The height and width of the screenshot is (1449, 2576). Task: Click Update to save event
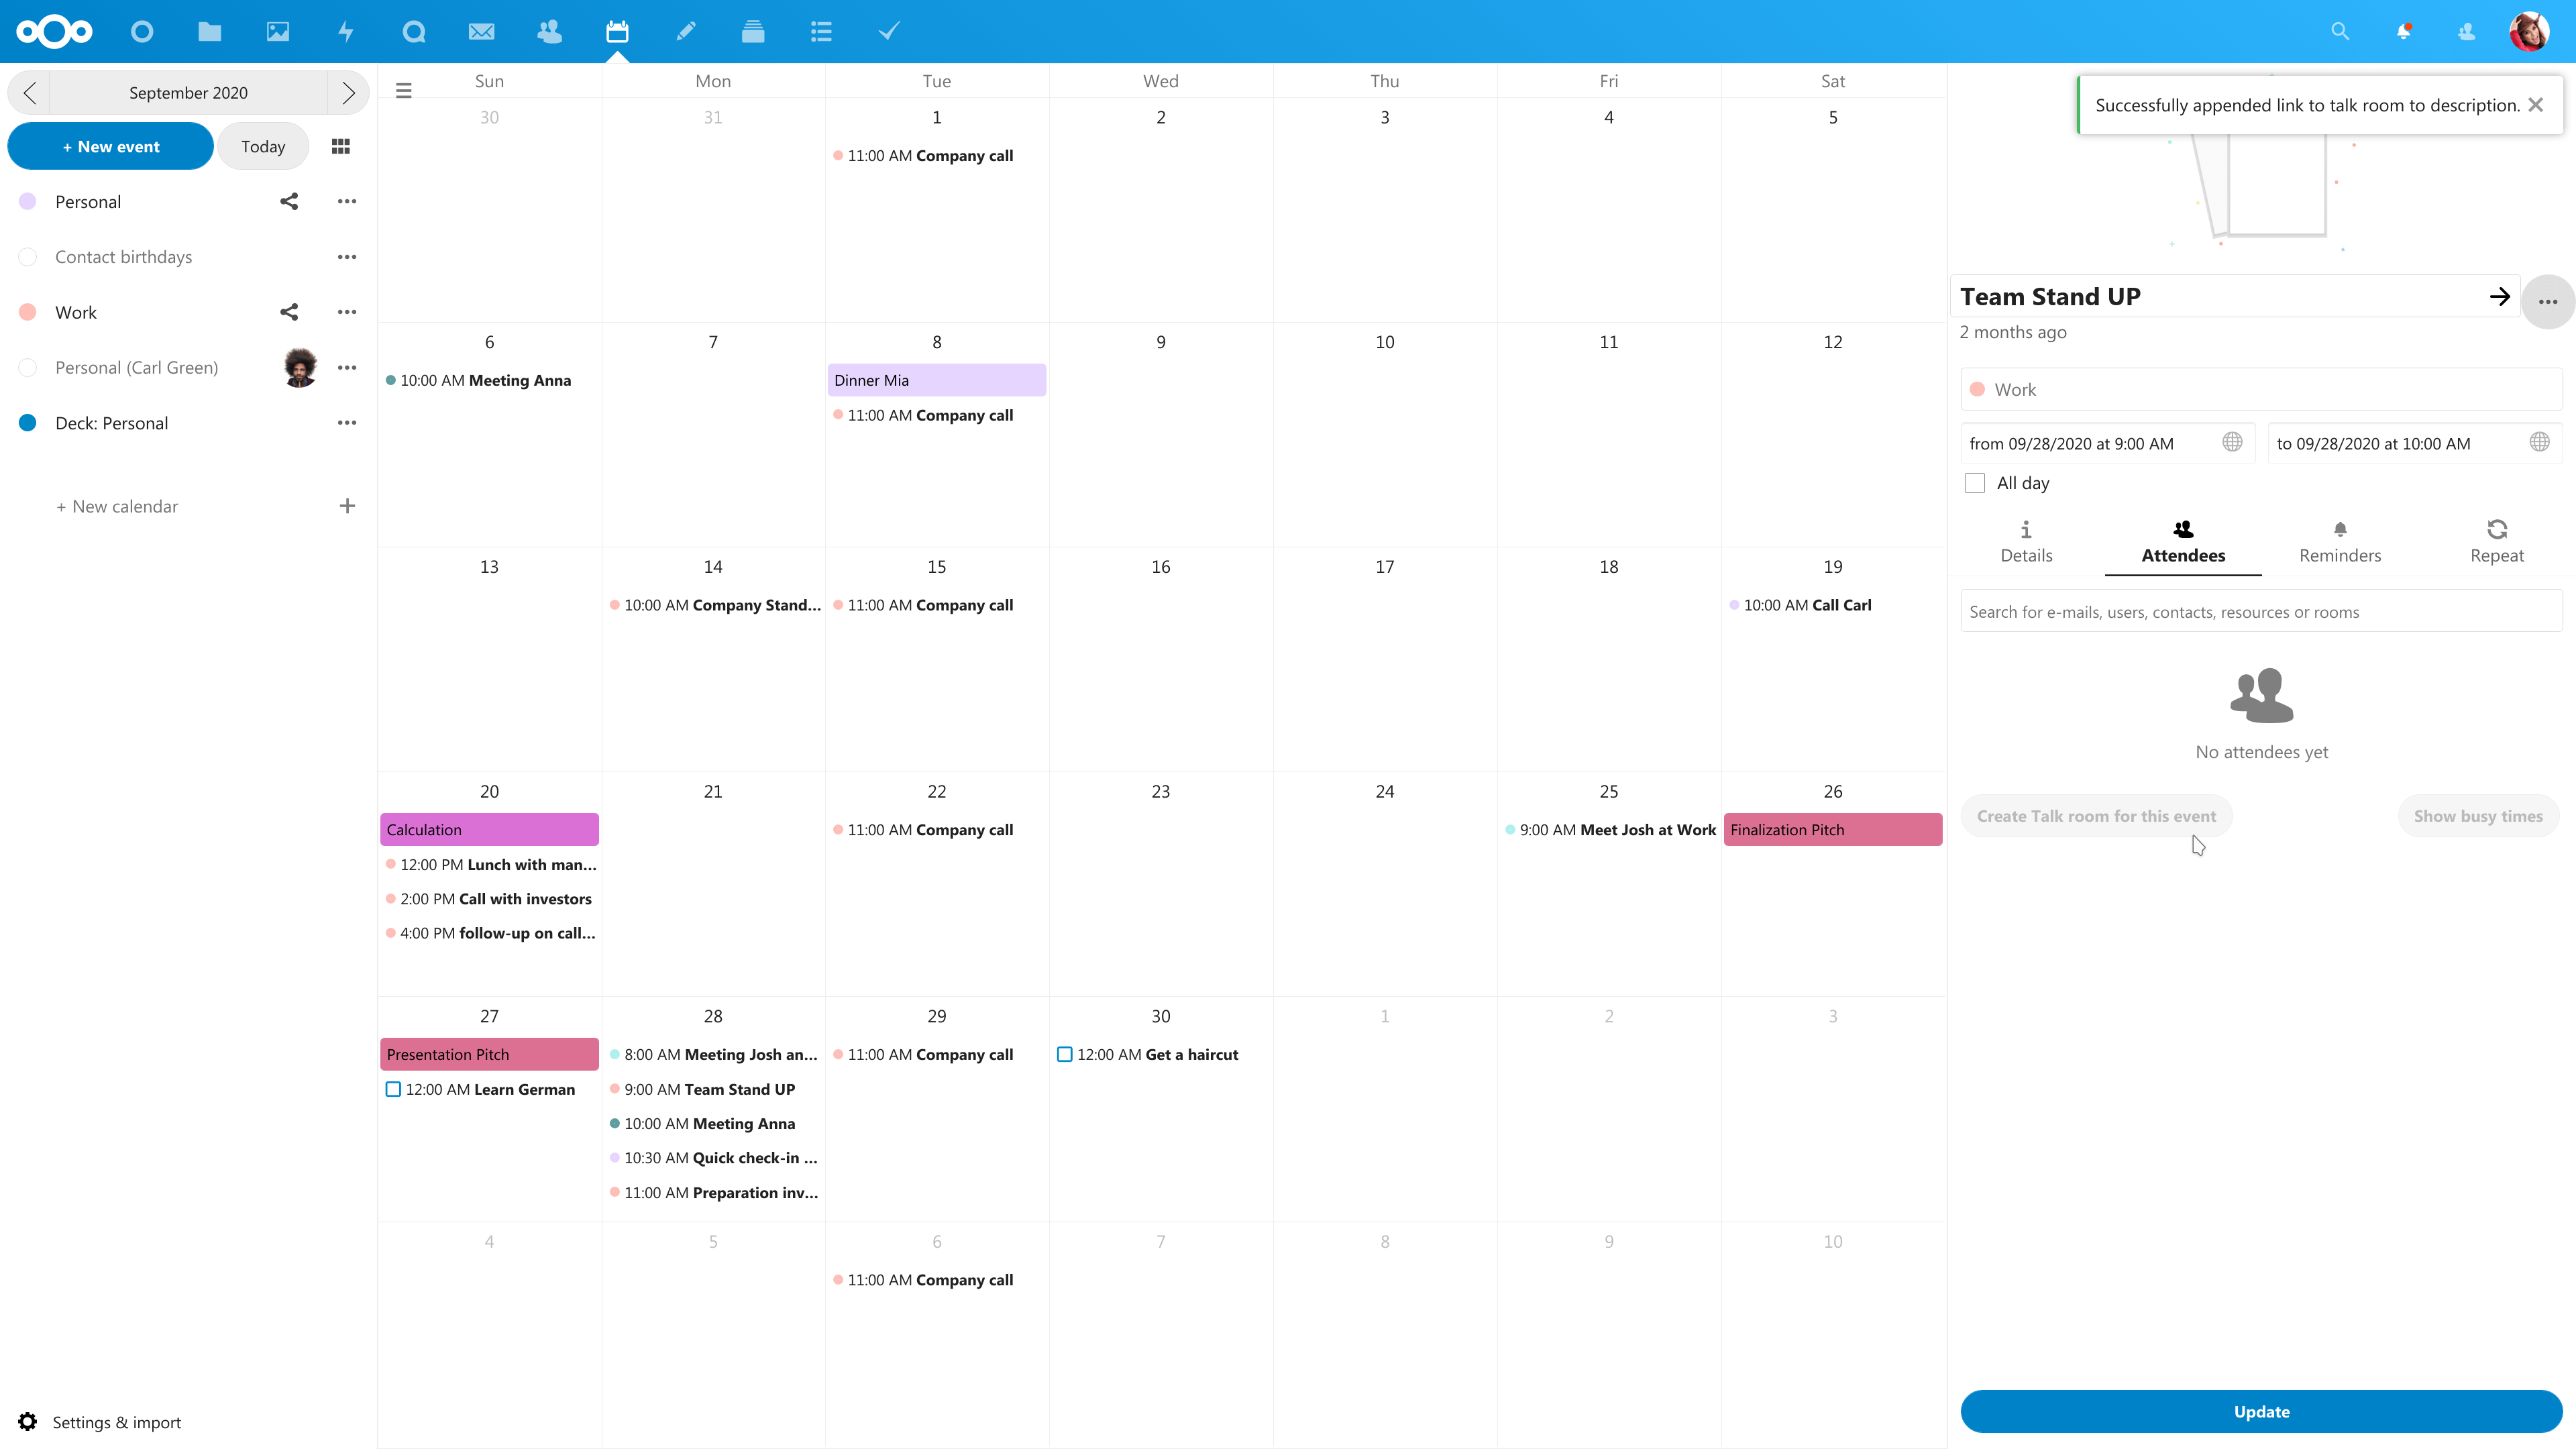coord(2261,1411)
